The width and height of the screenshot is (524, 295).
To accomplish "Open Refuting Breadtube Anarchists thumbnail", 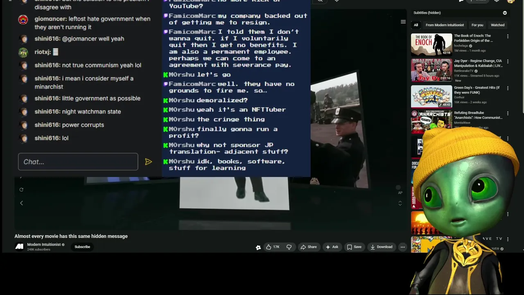I will [431, 121].
